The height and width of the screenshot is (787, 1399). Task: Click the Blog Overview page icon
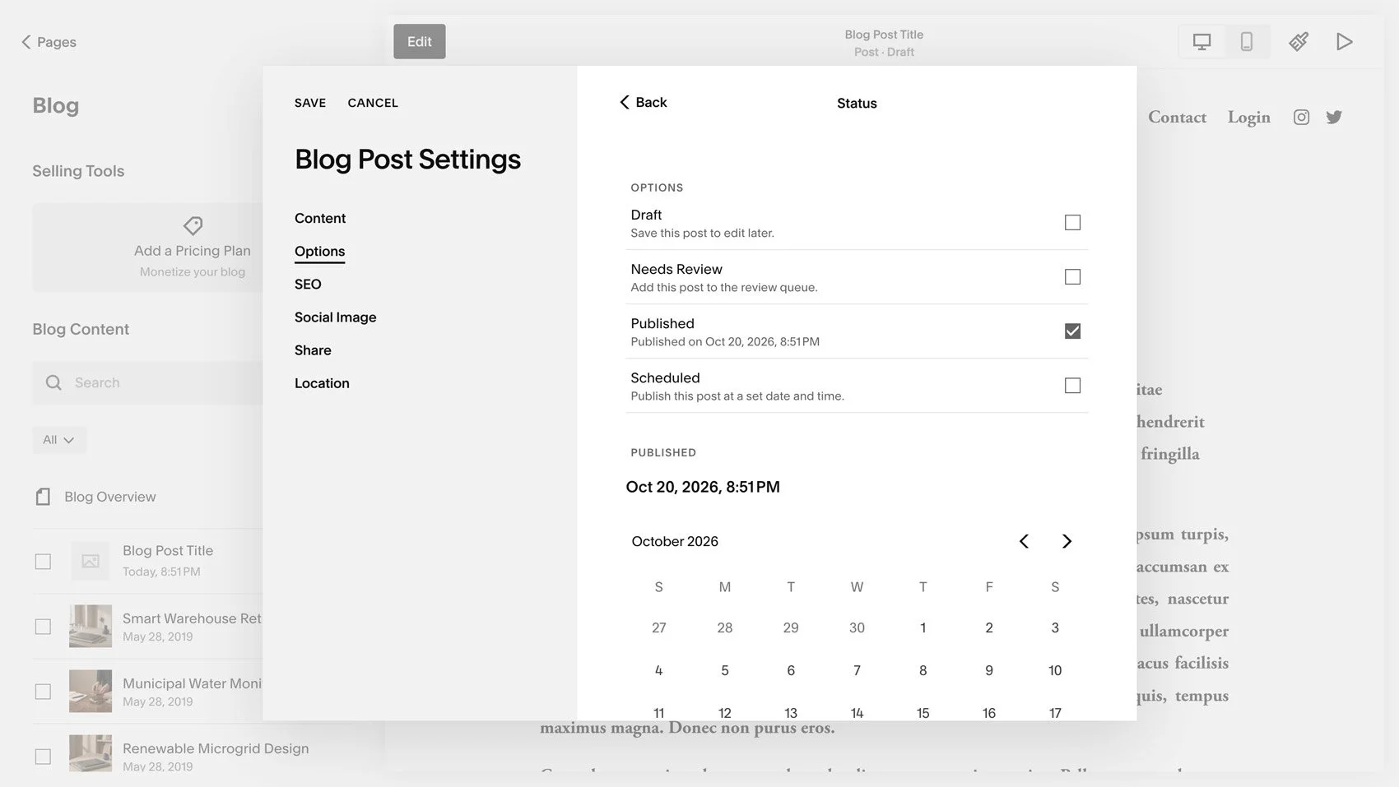(x=43, y=497)
